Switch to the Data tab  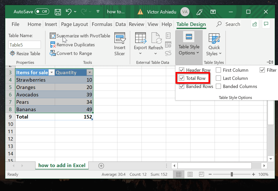pyautogui.click(x=120, y=24)
